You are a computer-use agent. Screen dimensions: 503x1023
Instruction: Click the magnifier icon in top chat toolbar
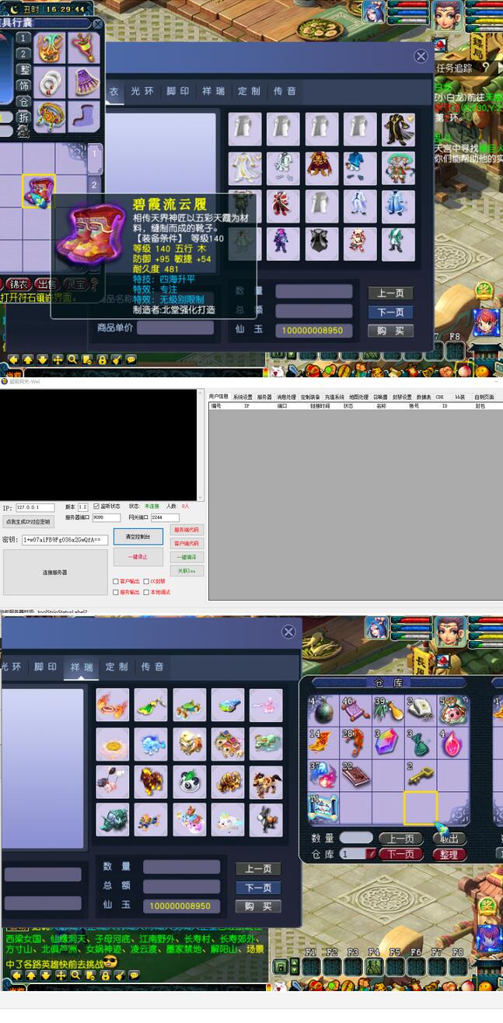tap(72, 359)
